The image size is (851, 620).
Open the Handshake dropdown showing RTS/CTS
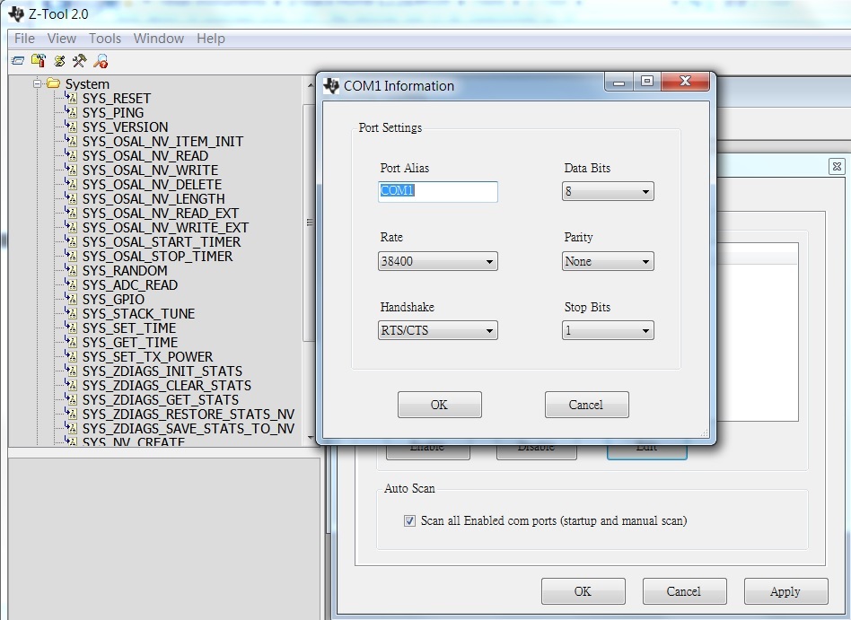[438, 330]
